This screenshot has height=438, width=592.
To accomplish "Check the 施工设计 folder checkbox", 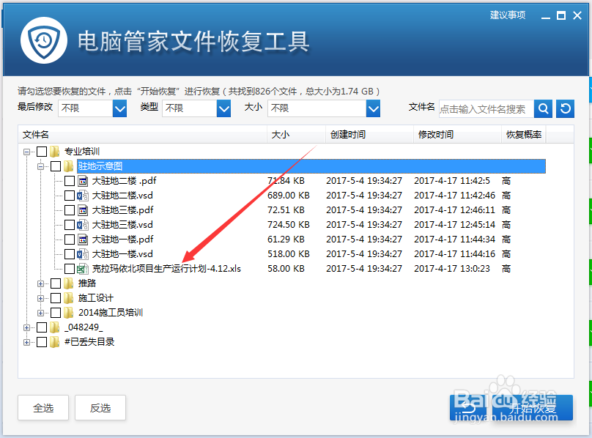I will tap(56, 298).
